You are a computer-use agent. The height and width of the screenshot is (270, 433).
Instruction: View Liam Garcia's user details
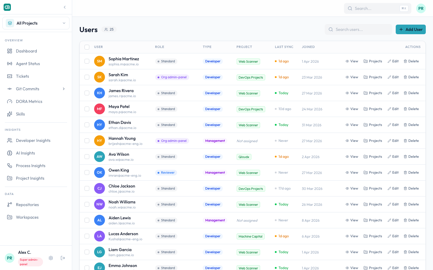click(x=352, y=252)
